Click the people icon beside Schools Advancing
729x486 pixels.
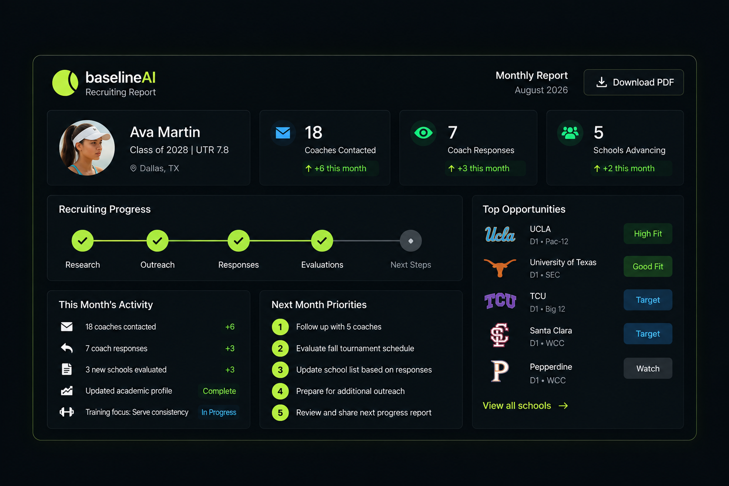click(570, 133)
